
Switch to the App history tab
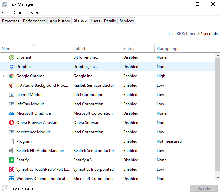(x=60, y=21)
